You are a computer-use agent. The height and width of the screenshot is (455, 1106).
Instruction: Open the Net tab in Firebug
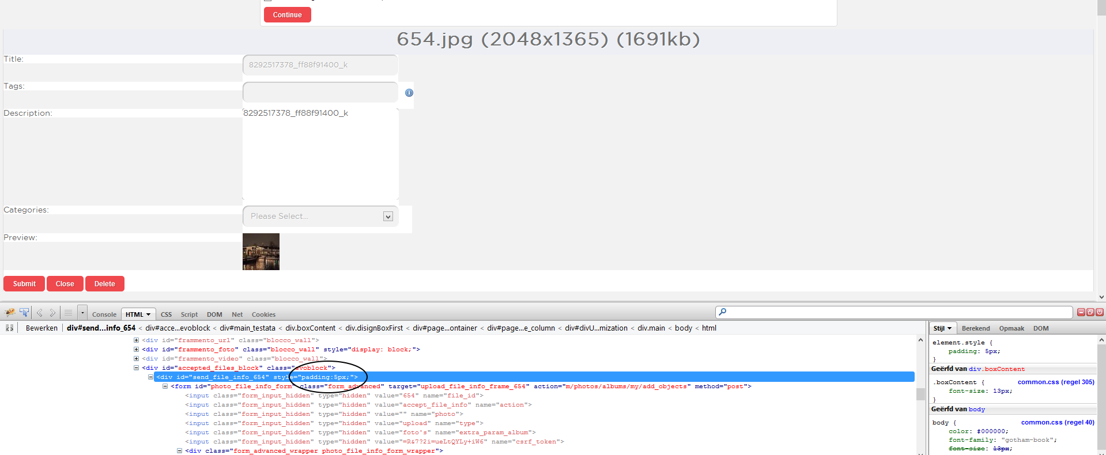pos(237,314)
